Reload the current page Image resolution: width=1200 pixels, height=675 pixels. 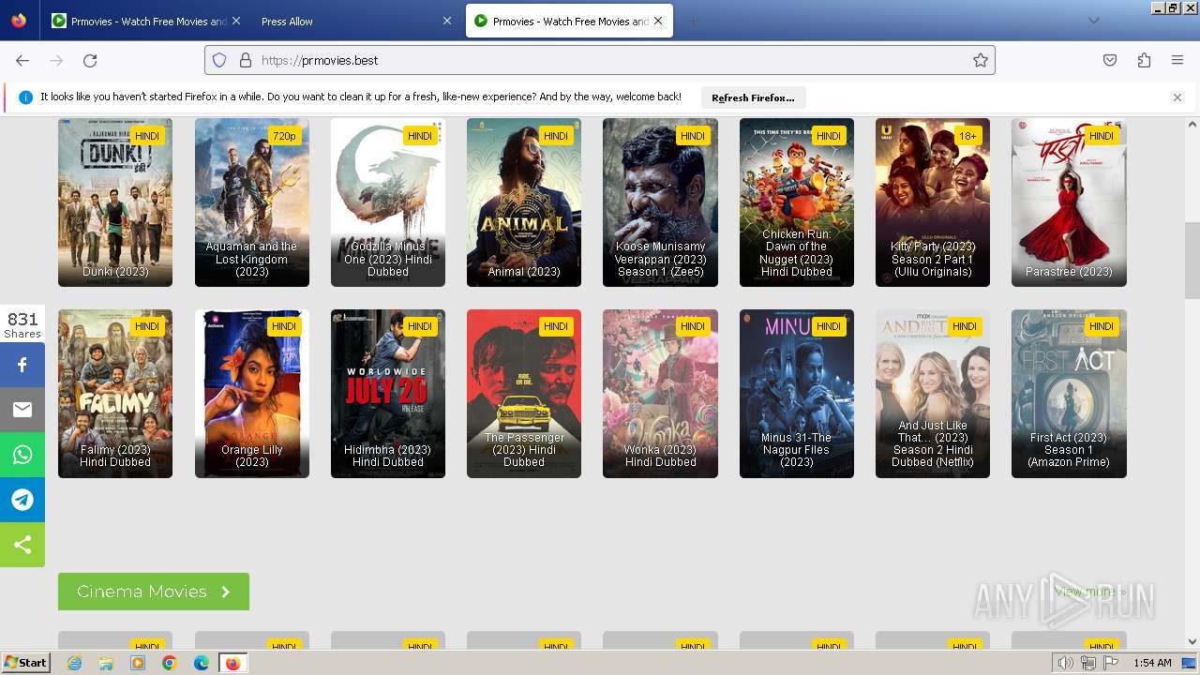(90, 60)
